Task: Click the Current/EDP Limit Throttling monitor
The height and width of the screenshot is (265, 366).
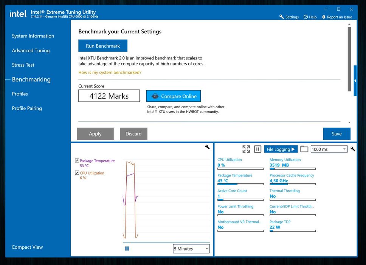Action: 293,211
